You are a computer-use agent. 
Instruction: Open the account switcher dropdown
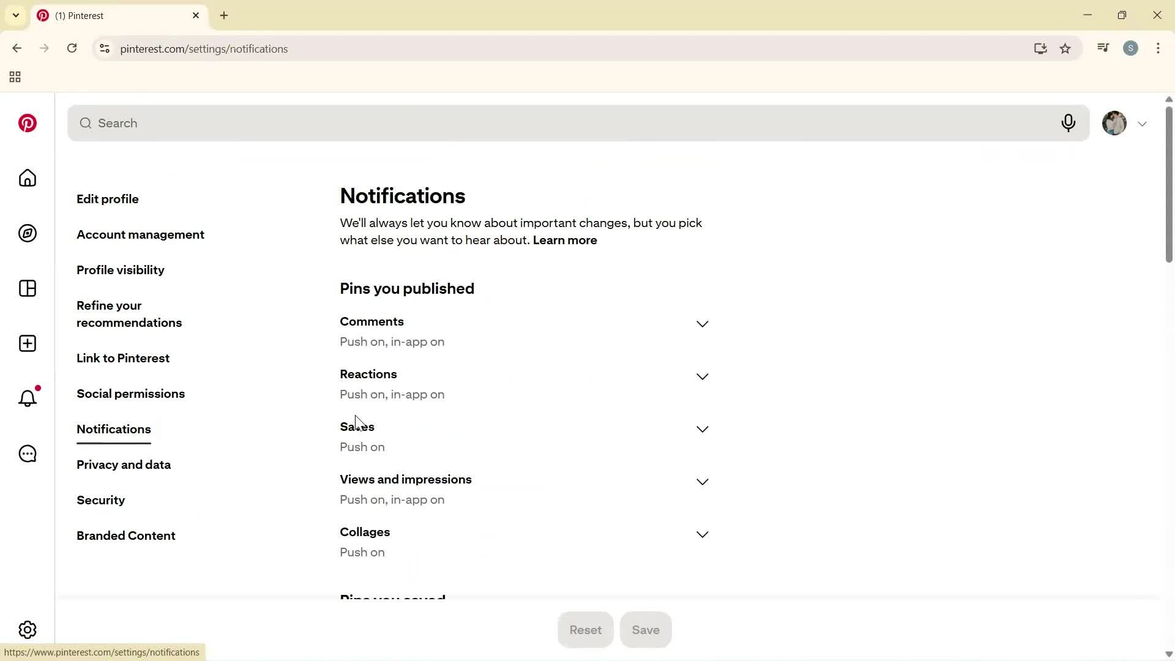[1142, 123]
